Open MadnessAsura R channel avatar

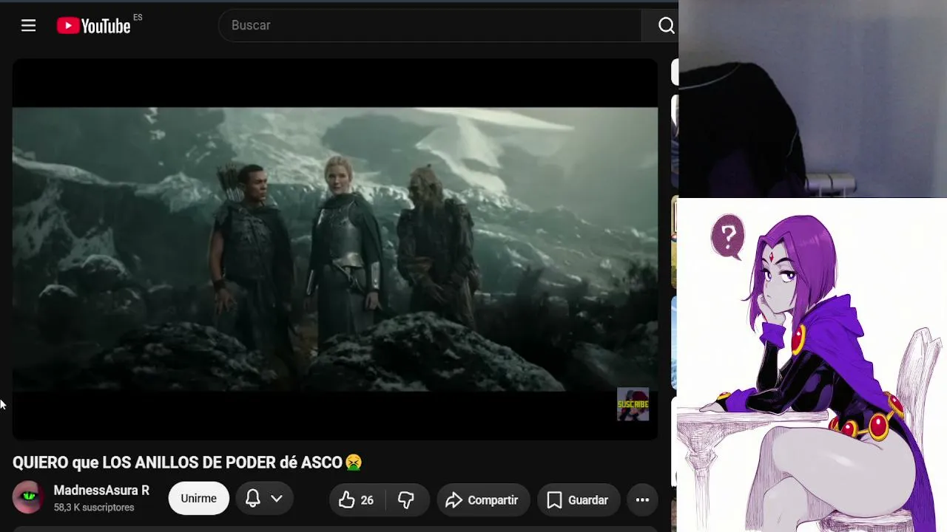click(28, 497)
